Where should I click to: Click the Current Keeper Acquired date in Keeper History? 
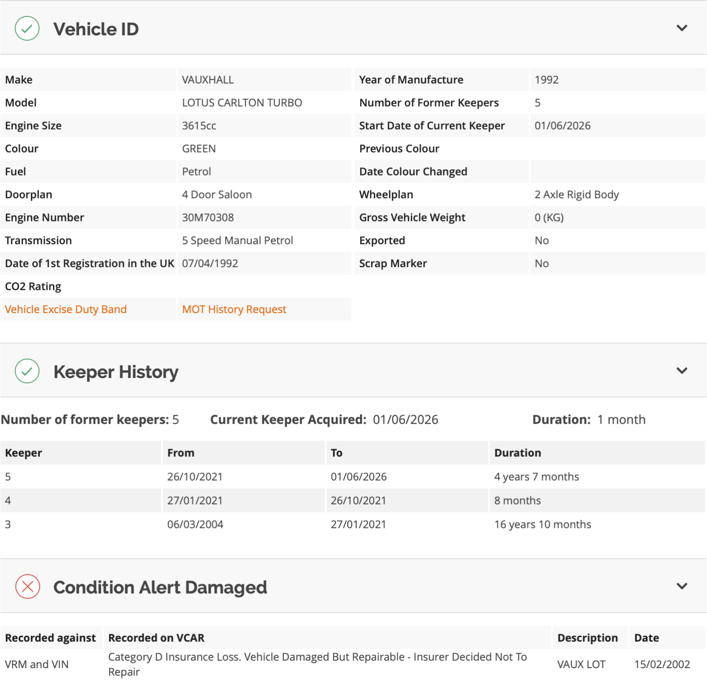[406, 420]
